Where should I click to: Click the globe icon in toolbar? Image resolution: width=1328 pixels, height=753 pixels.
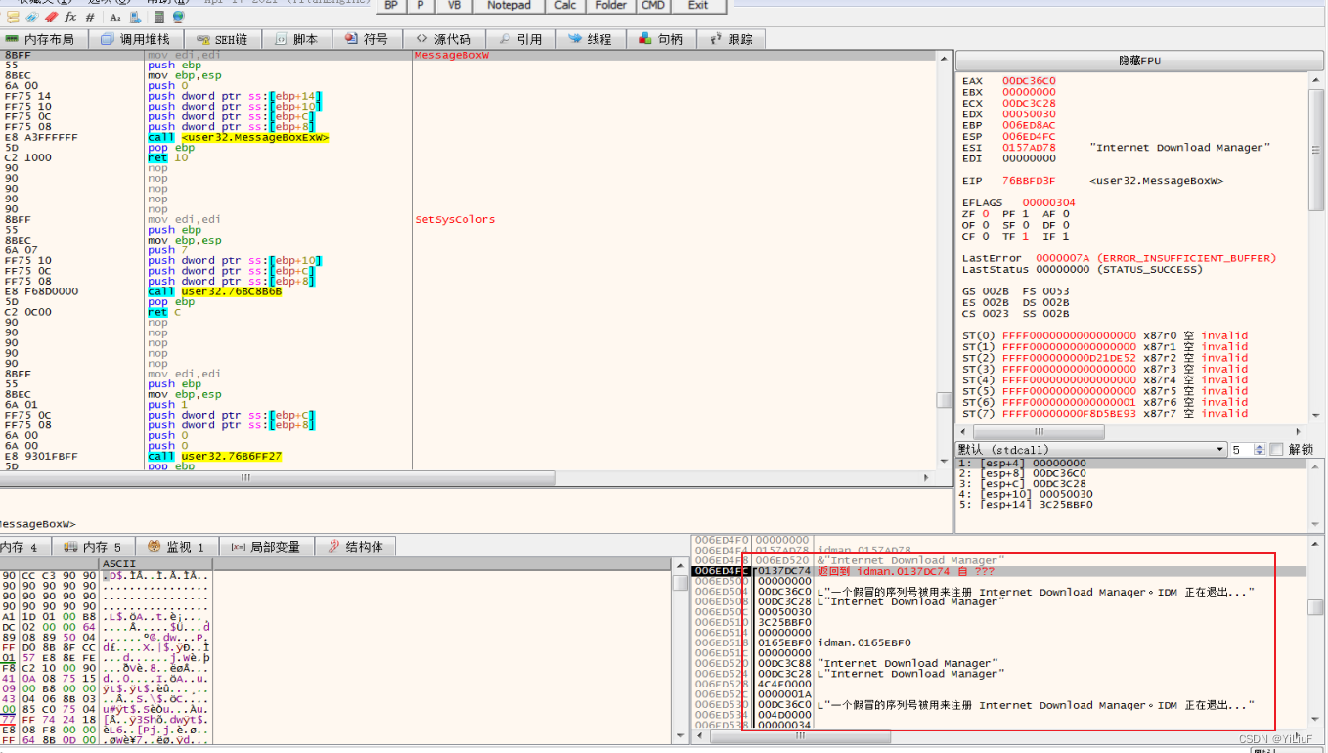click(178, 18)
